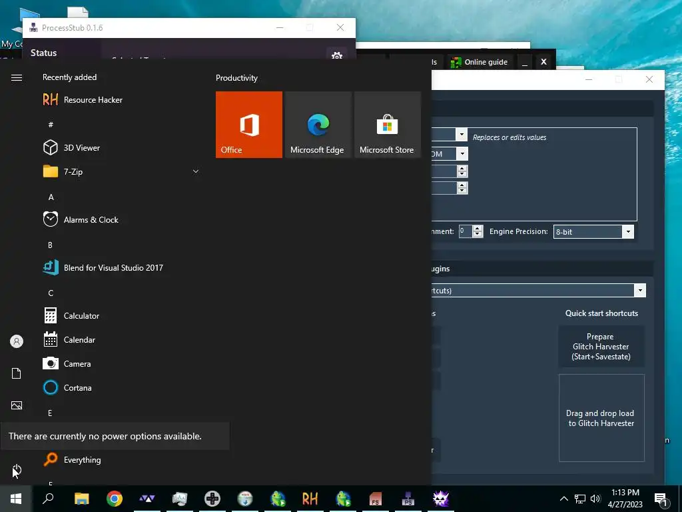Screen dimensions: 682x512
Task: Open taskbar search magnifier
Action: point(48,499)
